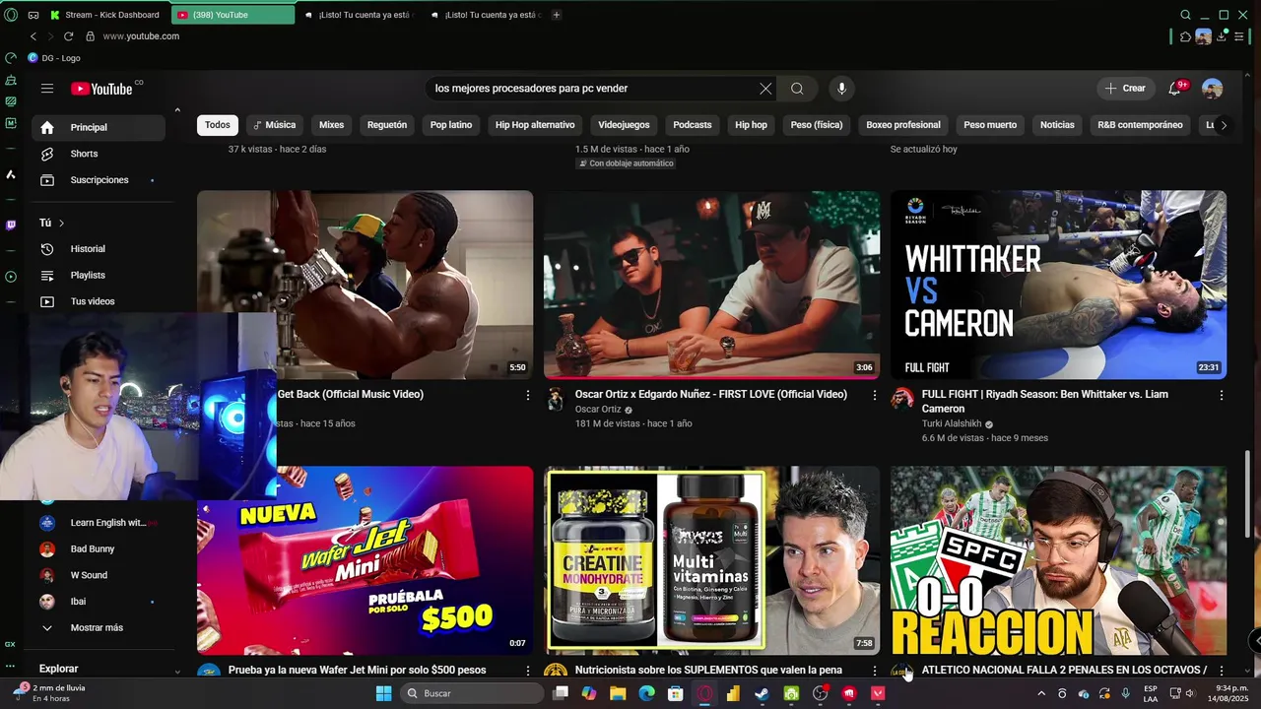
Task: Clear the search query with X
Action: coord(765,89)
